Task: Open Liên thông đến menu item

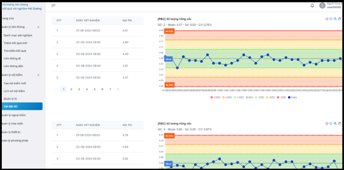Action: click(x=13, y=66)
